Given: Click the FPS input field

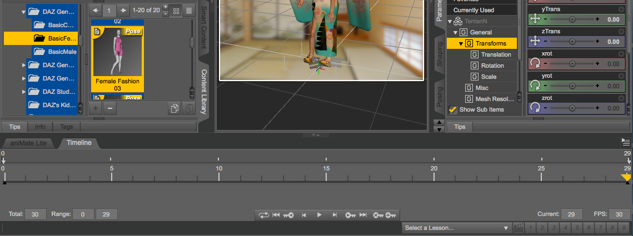Looking at the screenshot, I should click(x=619, y=214).
